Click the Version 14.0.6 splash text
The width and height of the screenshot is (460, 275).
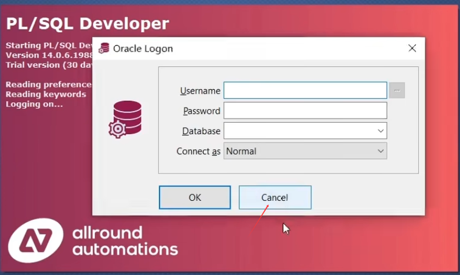(x=49, y=55)
